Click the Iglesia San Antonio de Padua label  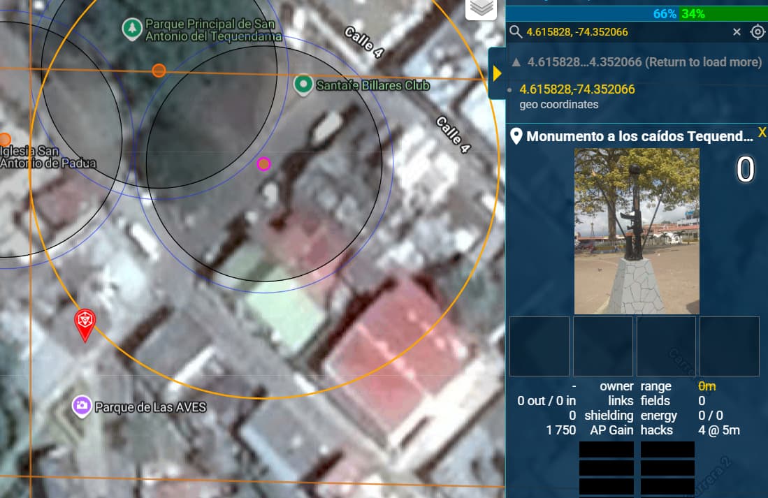coord(48,157)
